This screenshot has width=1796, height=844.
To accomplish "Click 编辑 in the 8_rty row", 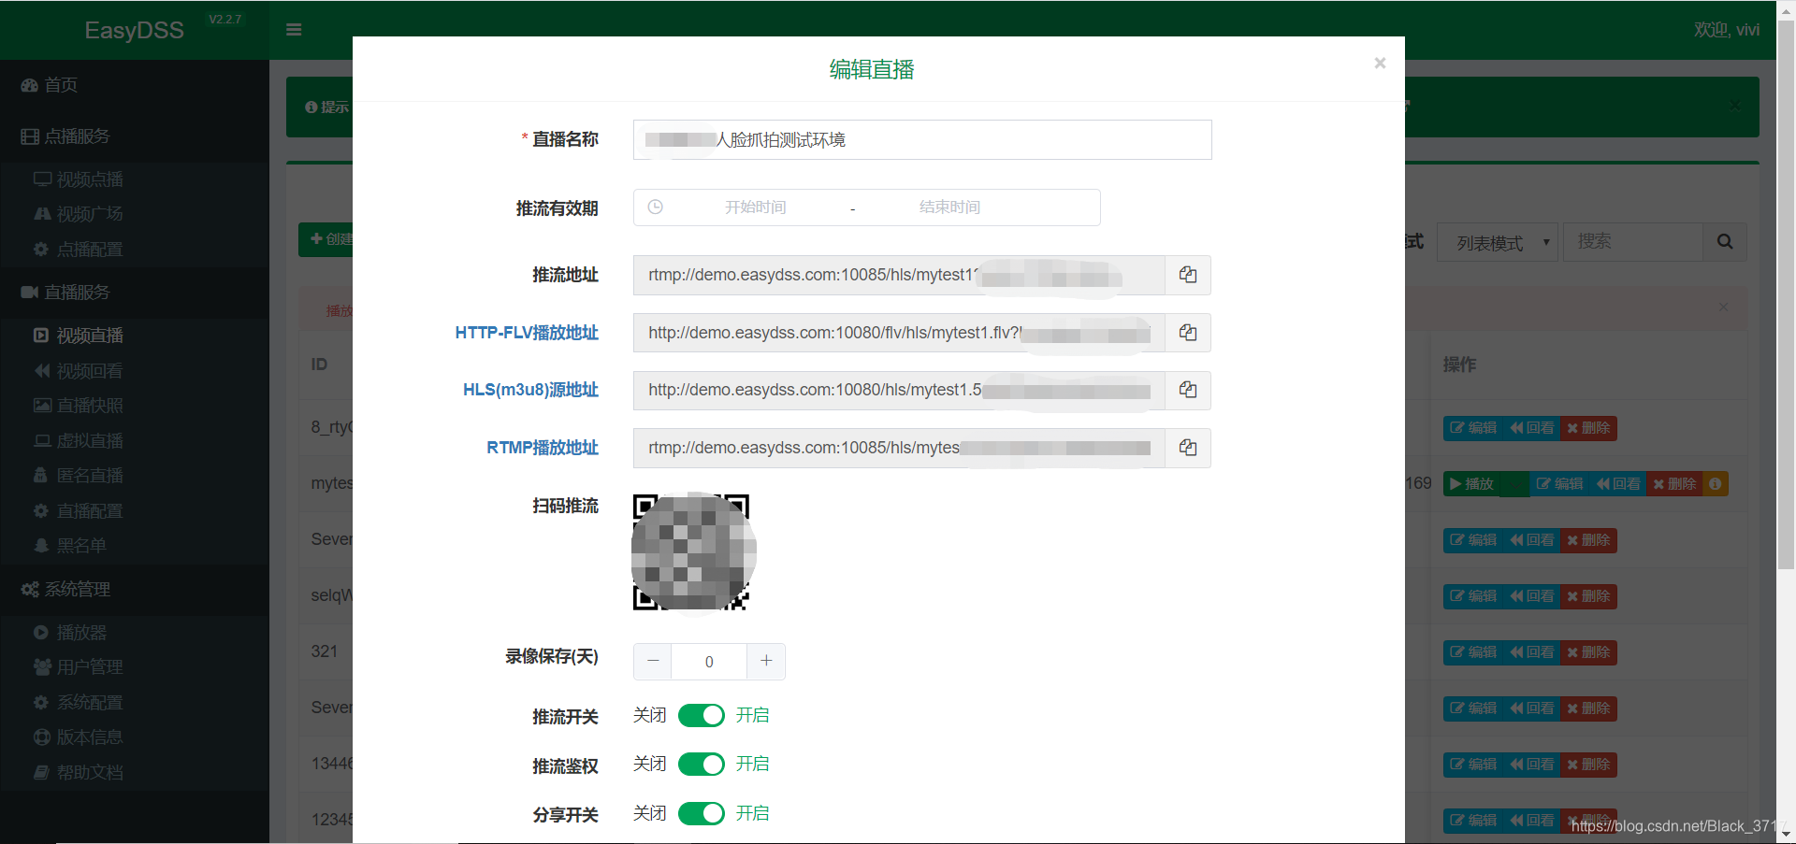I will click(x=1473, y=428).
